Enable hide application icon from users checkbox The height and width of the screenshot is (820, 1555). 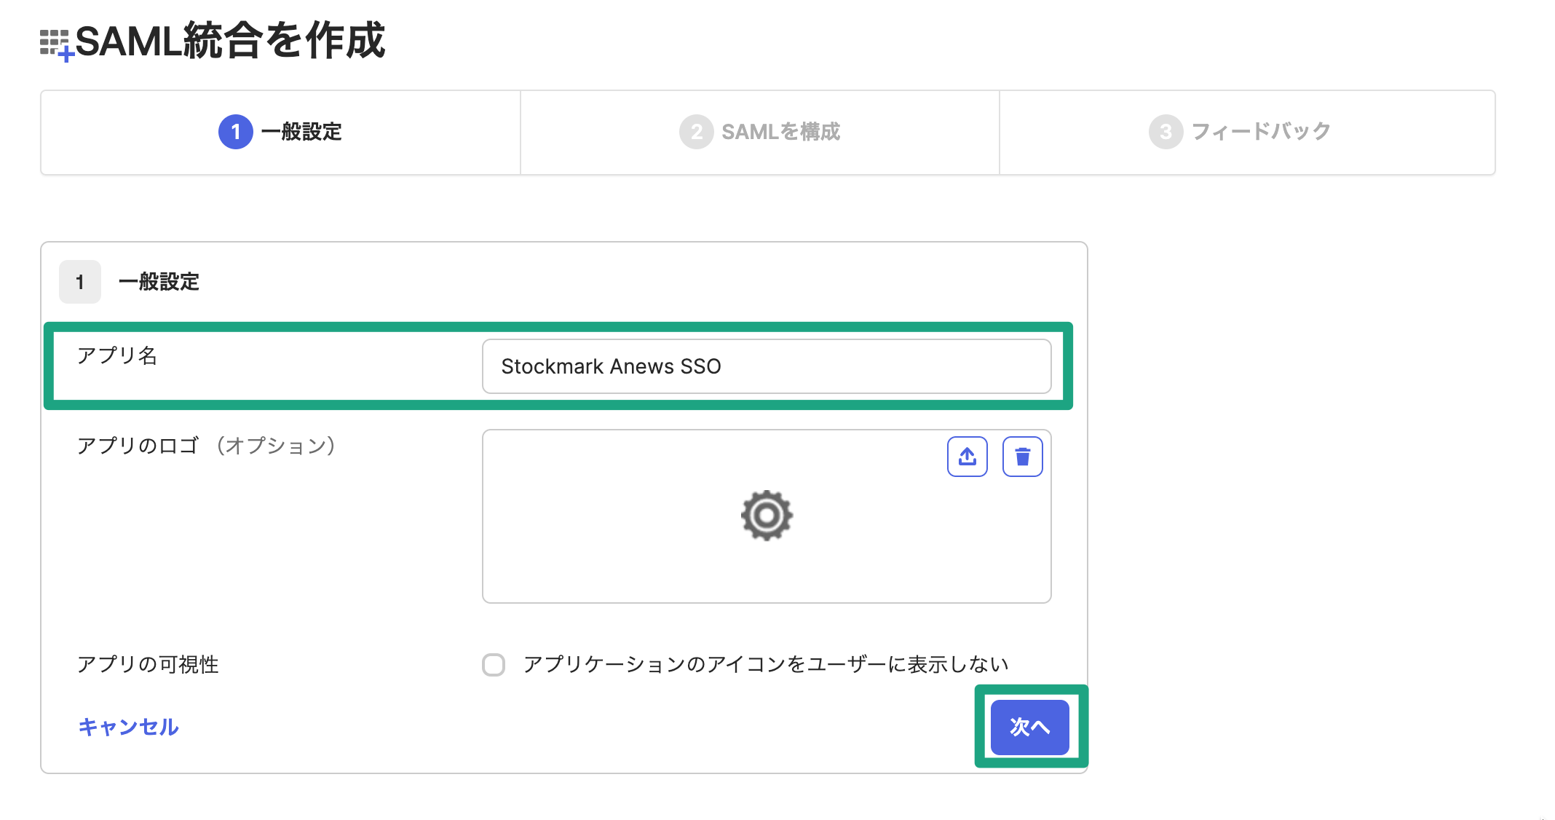494,664
